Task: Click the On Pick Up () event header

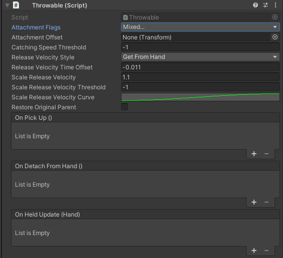Action: (x=145, y=118)
